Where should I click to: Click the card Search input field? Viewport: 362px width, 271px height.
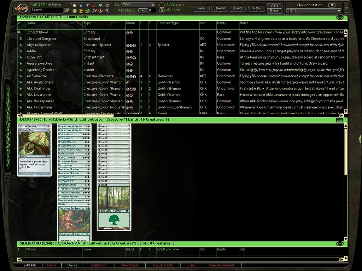[46, 10]
